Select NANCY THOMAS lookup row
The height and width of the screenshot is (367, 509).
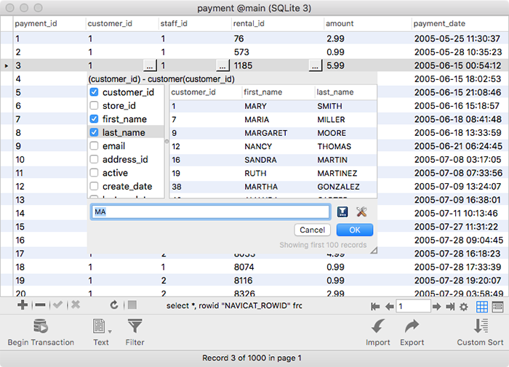click(273, 146)
